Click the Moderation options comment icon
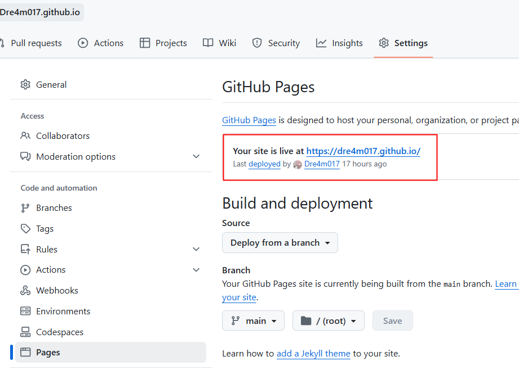 (25, 156)
